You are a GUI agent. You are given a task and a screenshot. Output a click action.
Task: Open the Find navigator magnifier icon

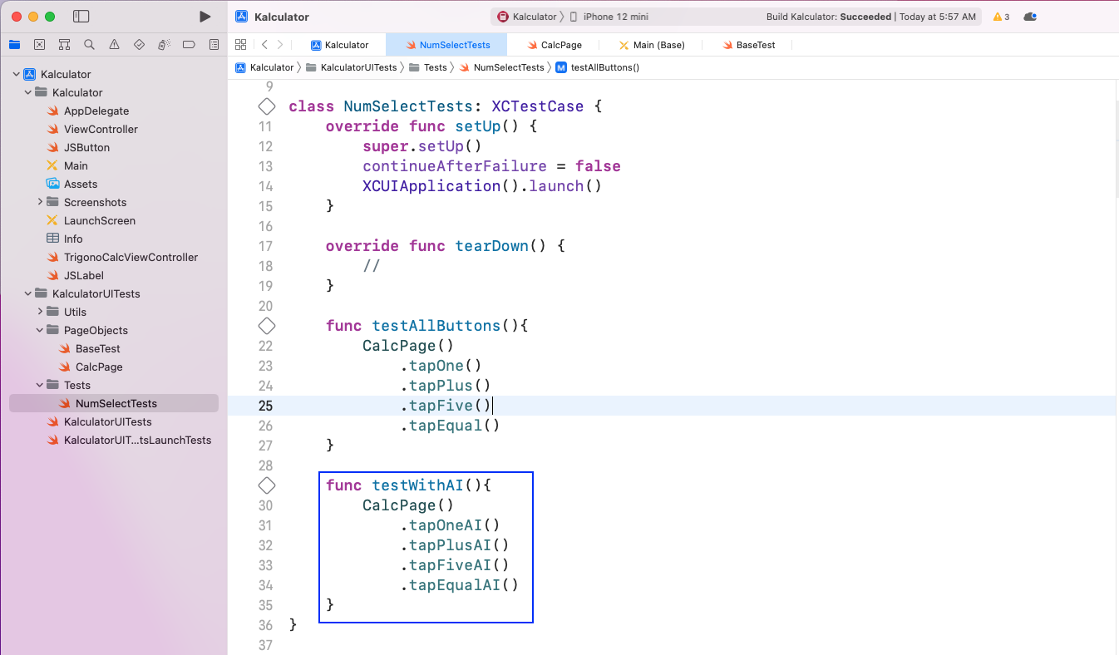(89, 45)
